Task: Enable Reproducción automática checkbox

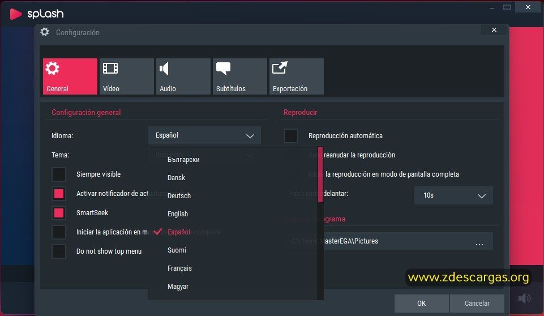Action: 291,136
